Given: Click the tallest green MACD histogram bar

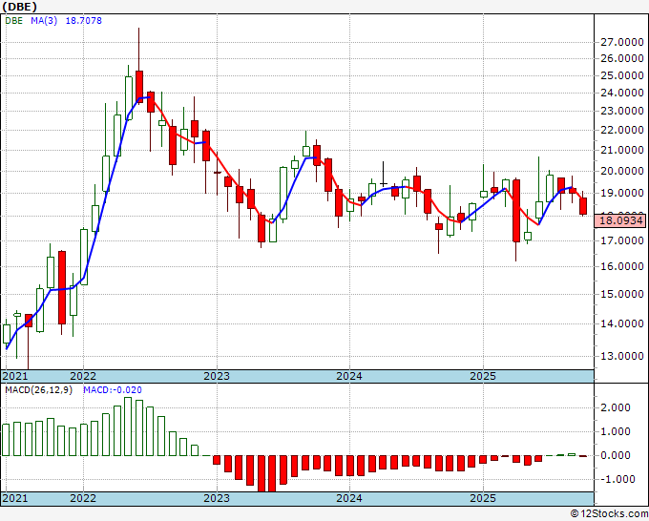Looking at the screenshot, I should pyautogui.click(x=128, y=427).
